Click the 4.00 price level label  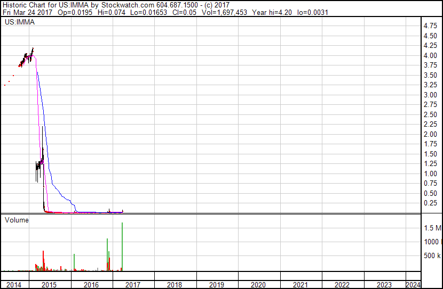tap(430, 55)
